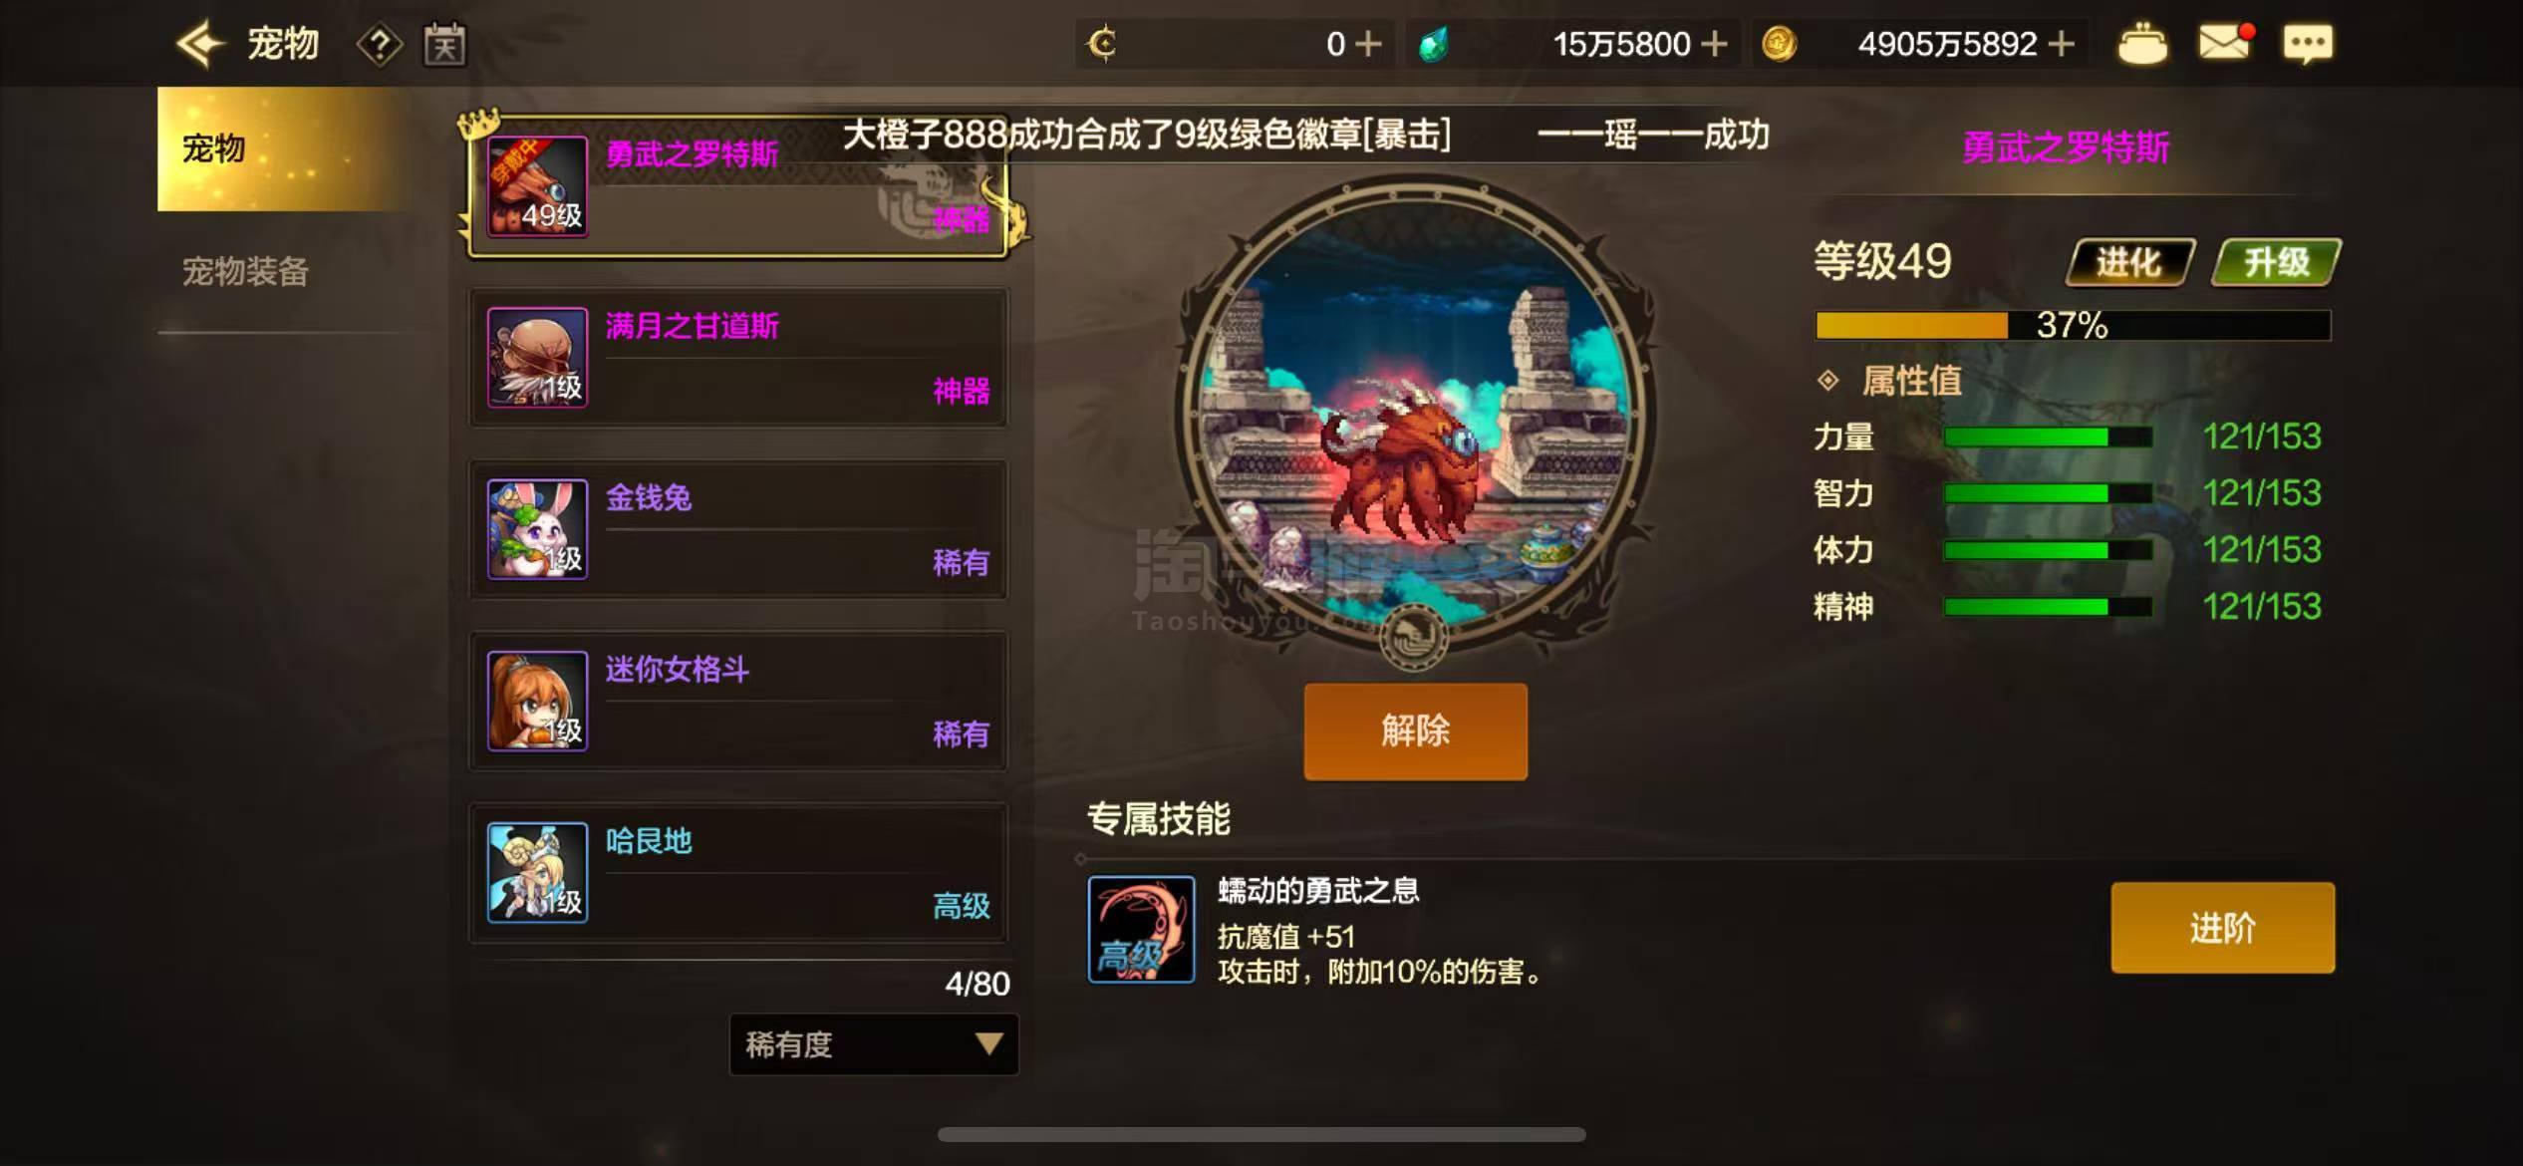
Task: Open the 稀有度 sort dropdown
Action: coord(874,1044)
